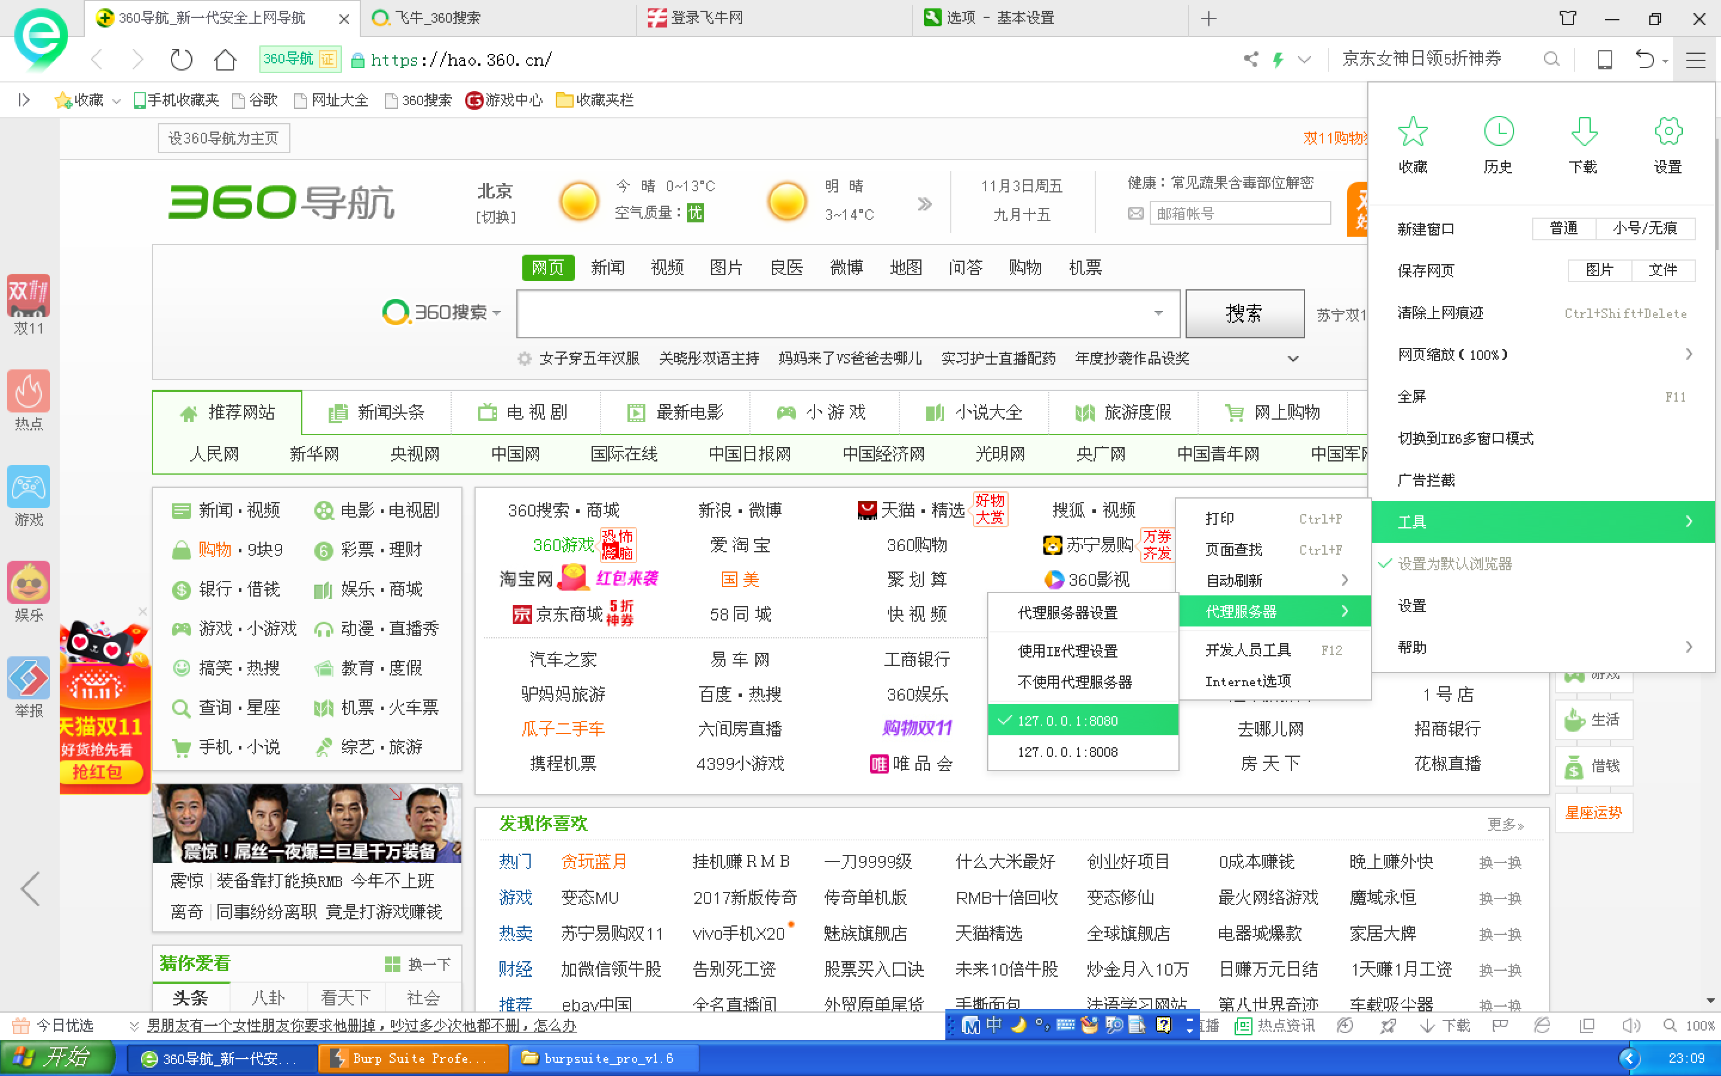
Task: Expand the 帮助 submenu
Action: pos(1543,647)
